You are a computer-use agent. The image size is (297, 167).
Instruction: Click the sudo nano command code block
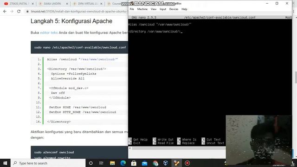coord(79,47)
